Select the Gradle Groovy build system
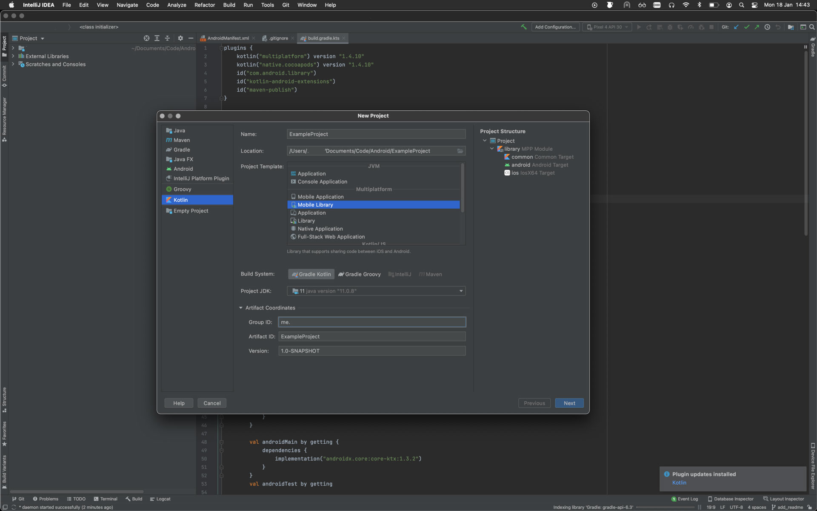 point(360,274)
